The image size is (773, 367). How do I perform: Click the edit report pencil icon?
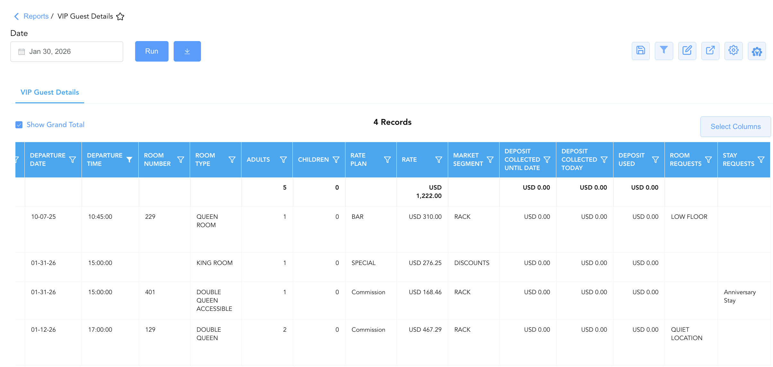coord(687,51)
